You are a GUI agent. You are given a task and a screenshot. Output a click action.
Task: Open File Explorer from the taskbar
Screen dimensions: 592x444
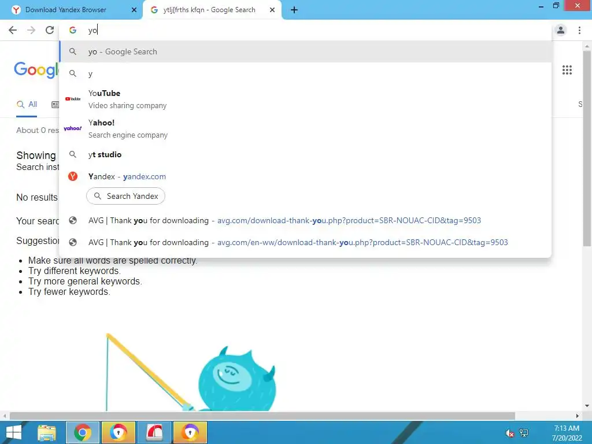[x=47, y=432]
